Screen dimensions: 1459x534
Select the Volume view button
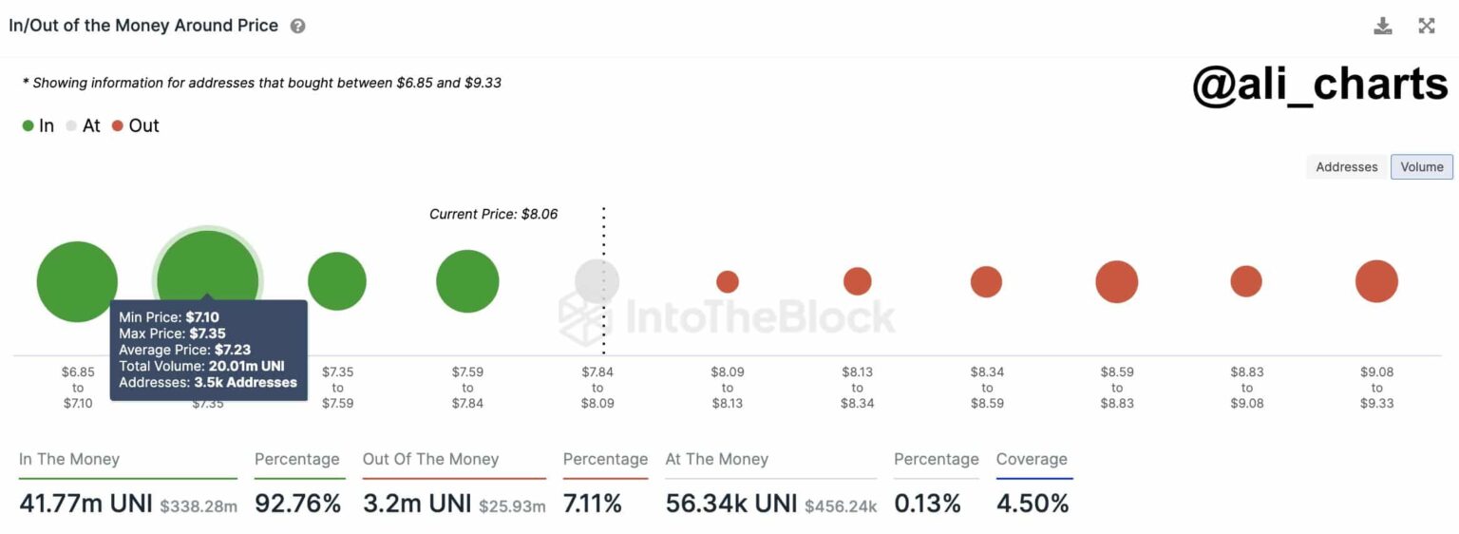(1421, 167)
